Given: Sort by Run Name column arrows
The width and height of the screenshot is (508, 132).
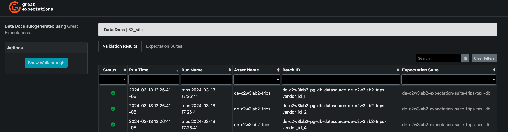Looking at the screenshot, I should pyautogui.click(x=230, y=70).
